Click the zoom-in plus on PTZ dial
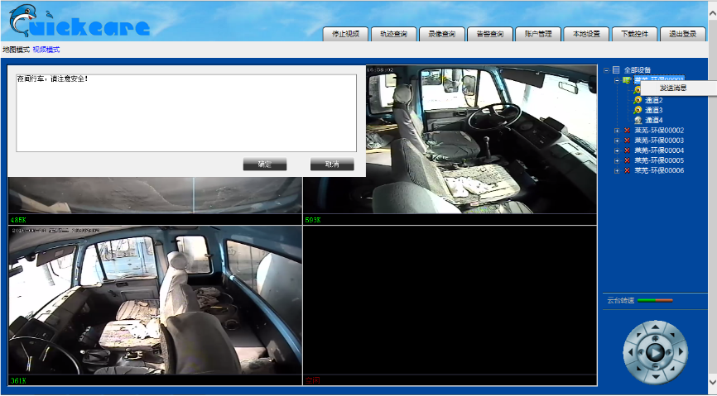Screen dimensions: 717x396 coord(656,336)
